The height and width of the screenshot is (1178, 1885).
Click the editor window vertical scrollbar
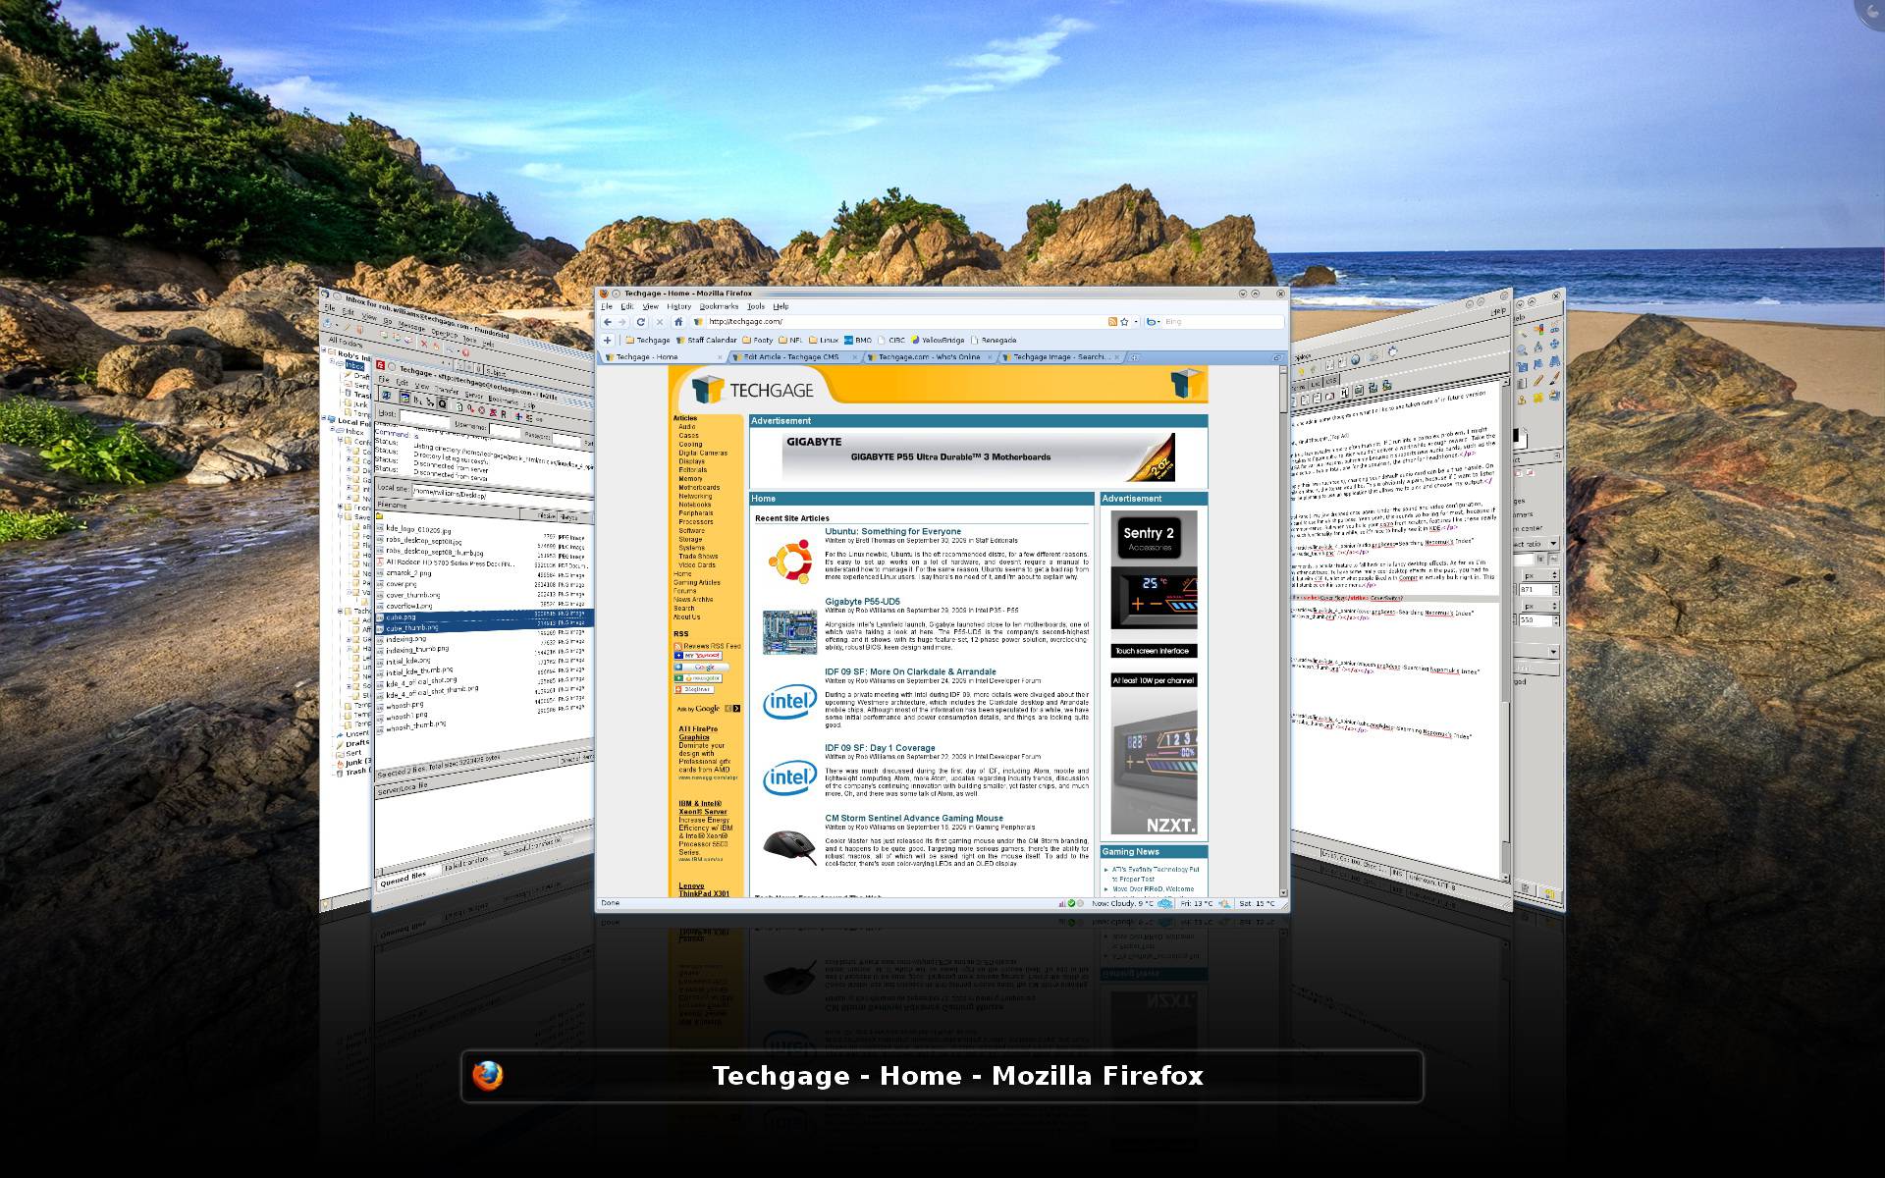1505,628
